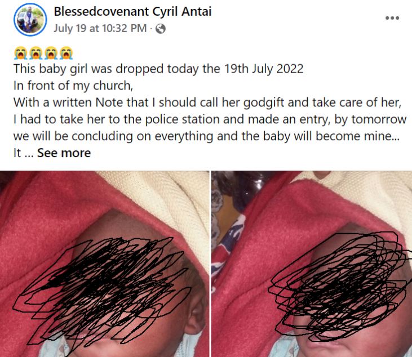
Task: Open the three-dot post options menu
Action: (392, 18)
